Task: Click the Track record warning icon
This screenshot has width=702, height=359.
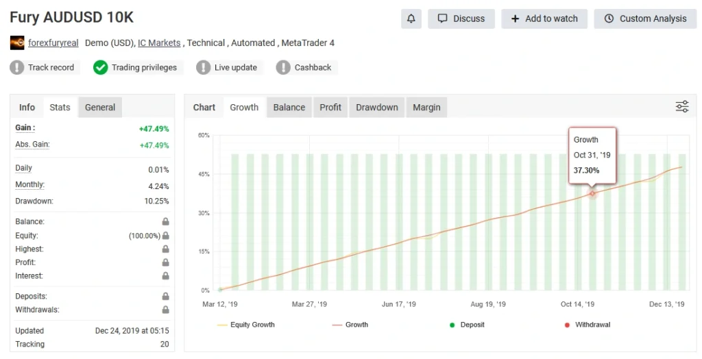Action: 17,68
